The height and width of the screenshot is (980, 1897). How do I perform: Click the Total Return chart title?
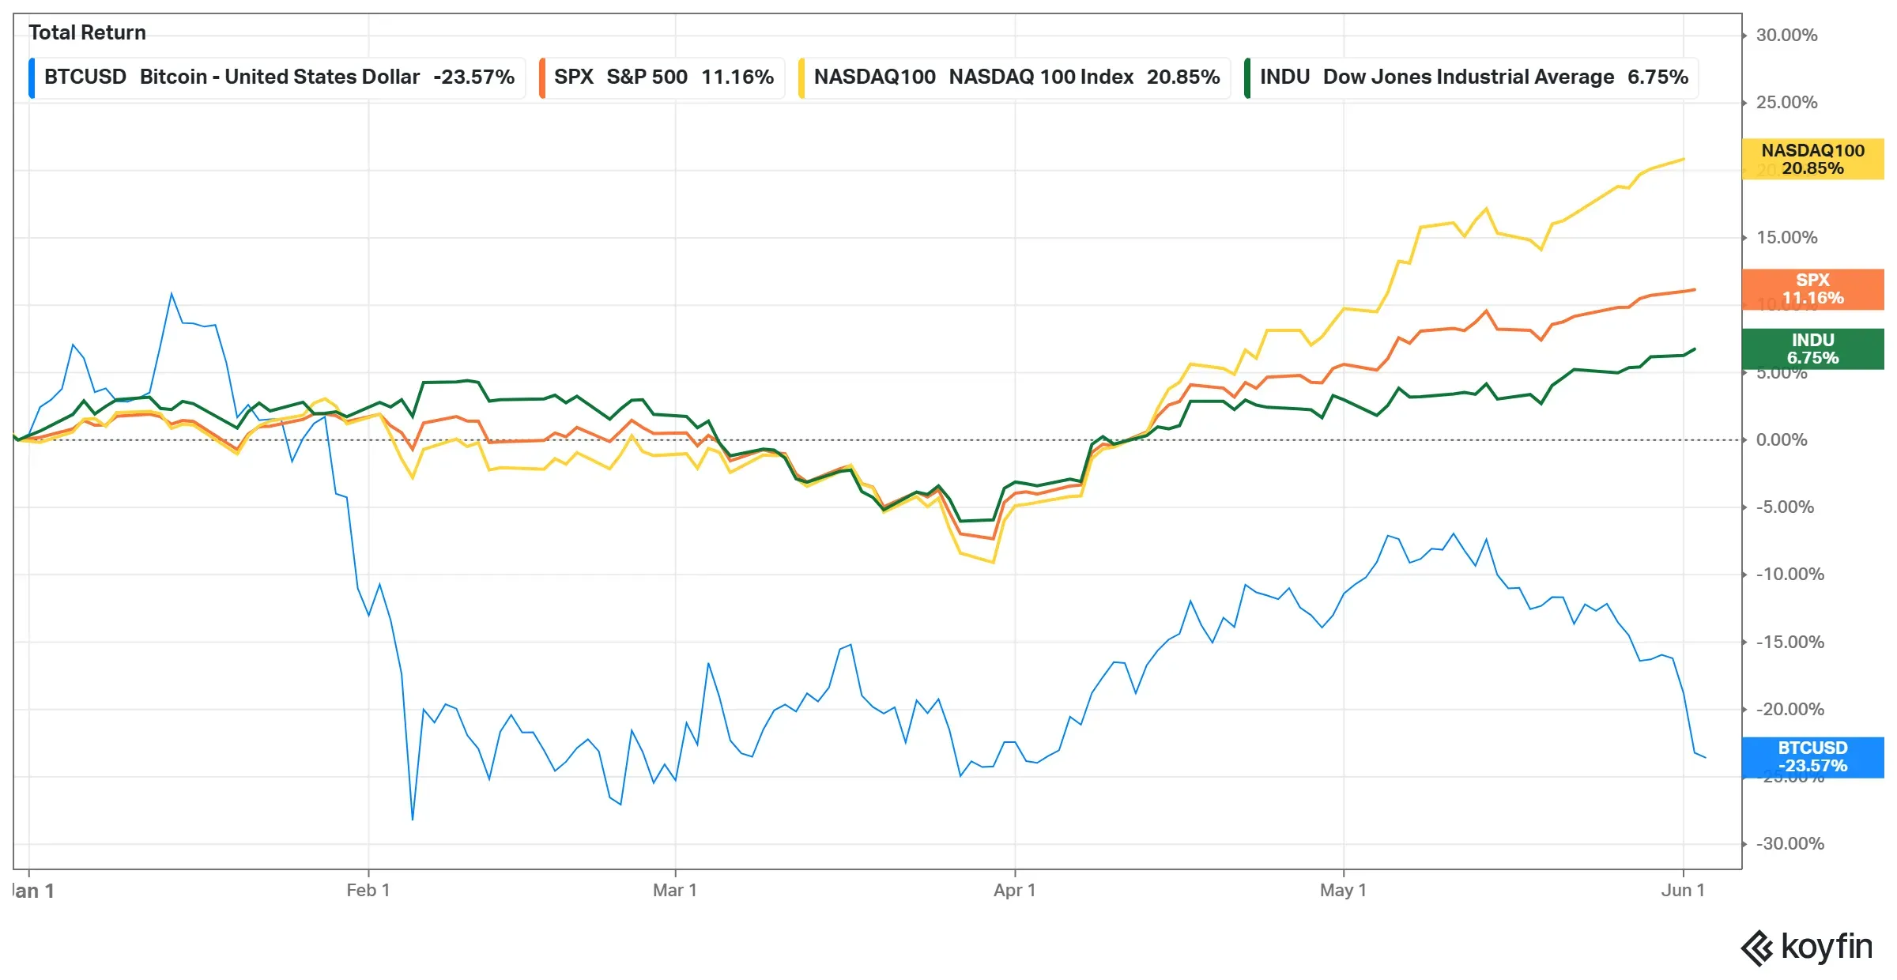[87, 32]
